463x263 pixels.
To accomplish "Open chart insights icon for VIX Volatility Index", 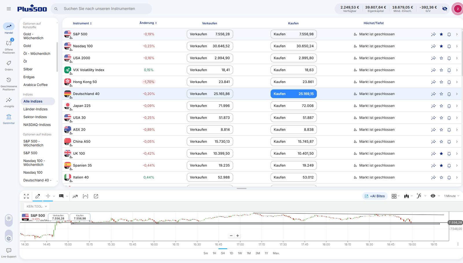I will tap(433, 70).
